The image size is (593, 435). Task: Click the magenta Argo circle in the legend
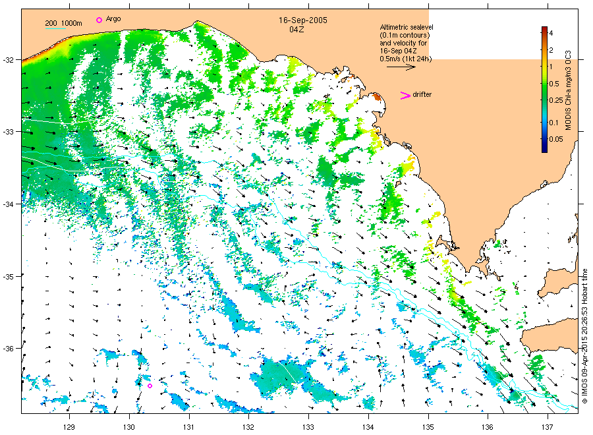99,20
